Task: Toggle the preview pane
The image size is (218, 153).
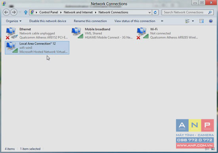Action: (201, 21)
